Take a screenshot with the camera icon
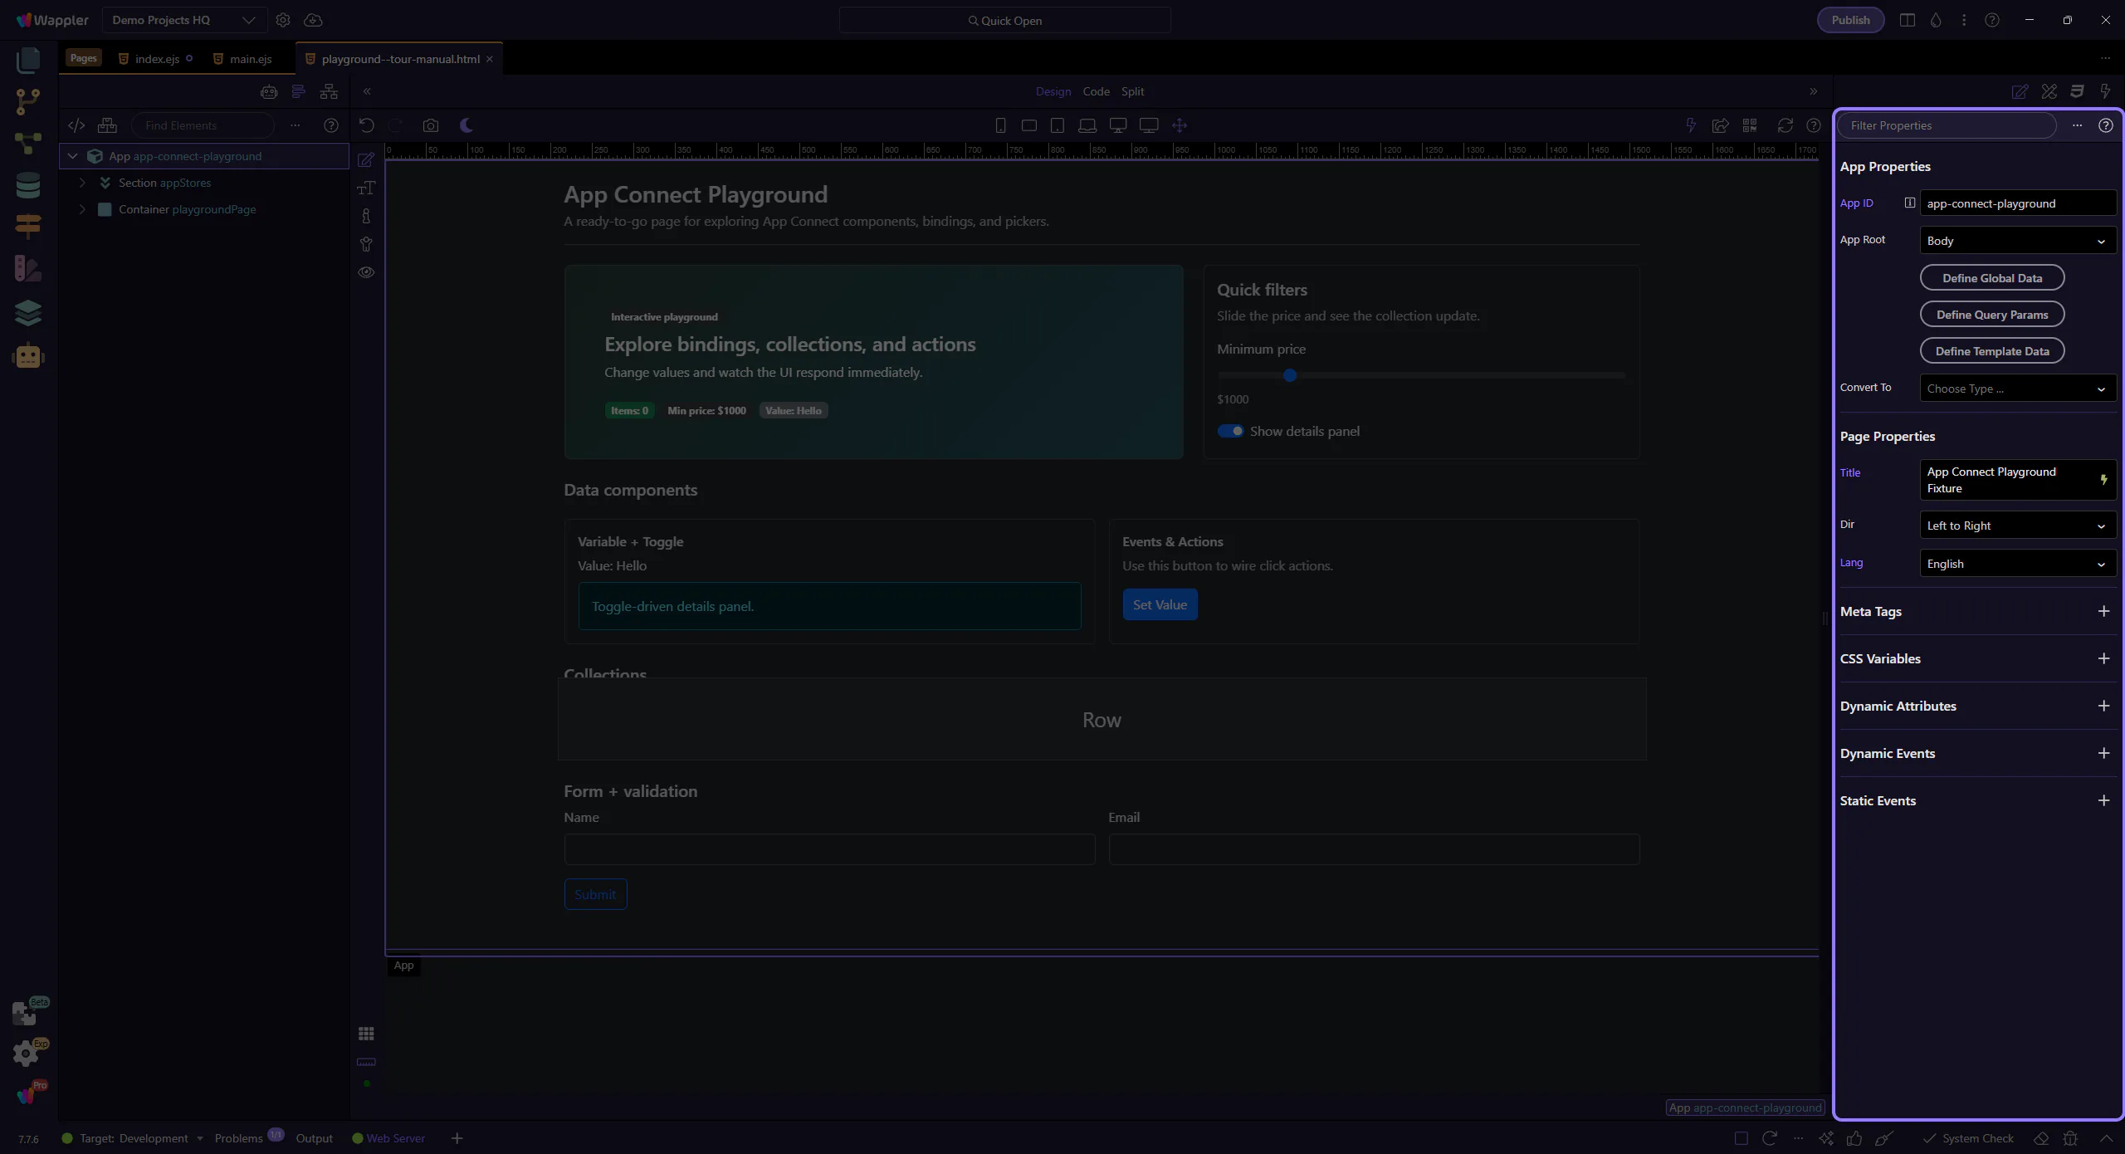 [430, 125]
